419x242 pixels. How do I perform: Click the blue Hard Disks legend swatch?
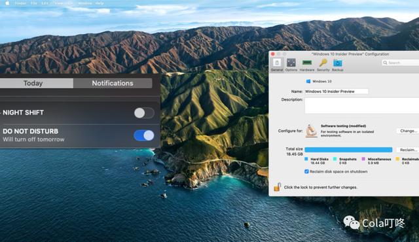pos(306,159)
